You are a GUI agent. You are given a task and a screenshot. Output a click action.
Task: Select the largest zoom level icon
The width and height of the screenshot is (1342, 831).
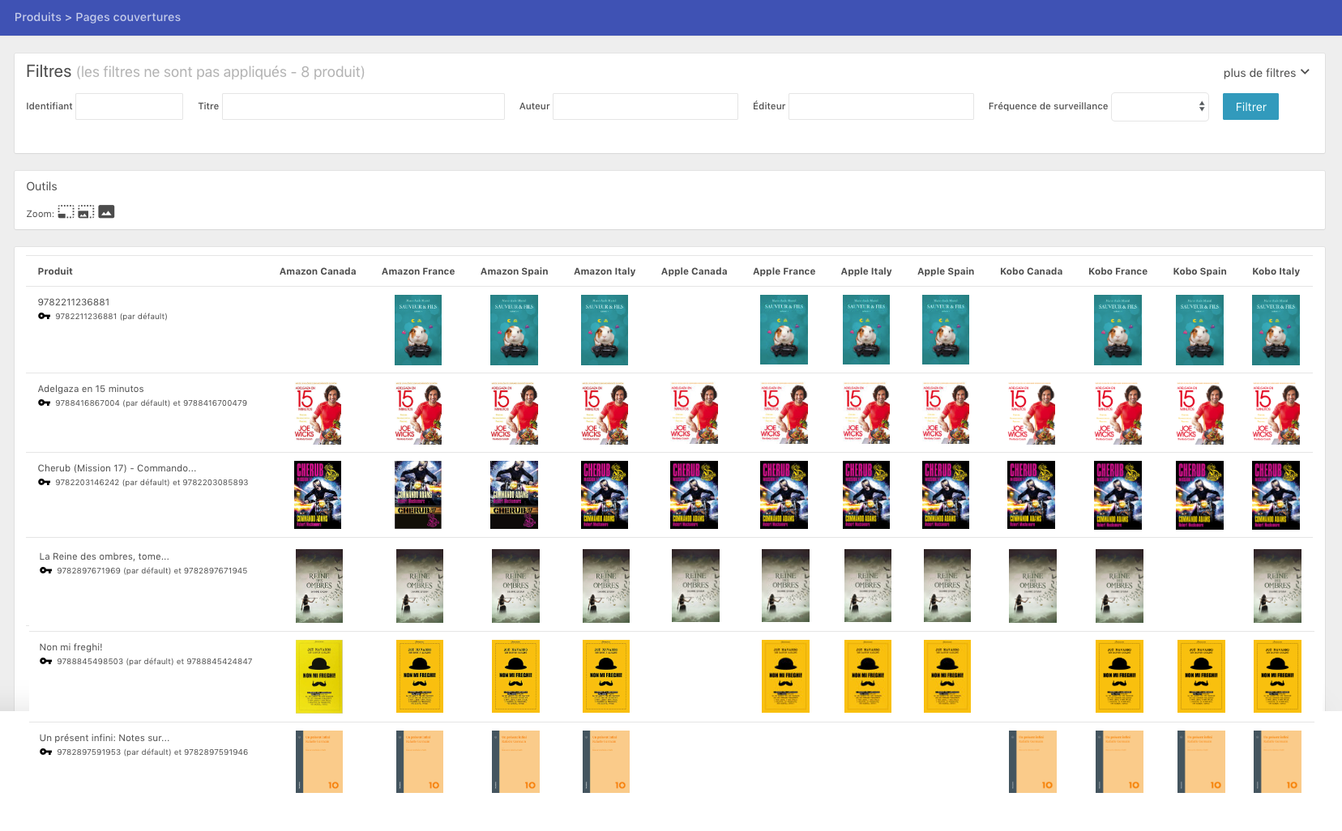click(x=106, y=212)
